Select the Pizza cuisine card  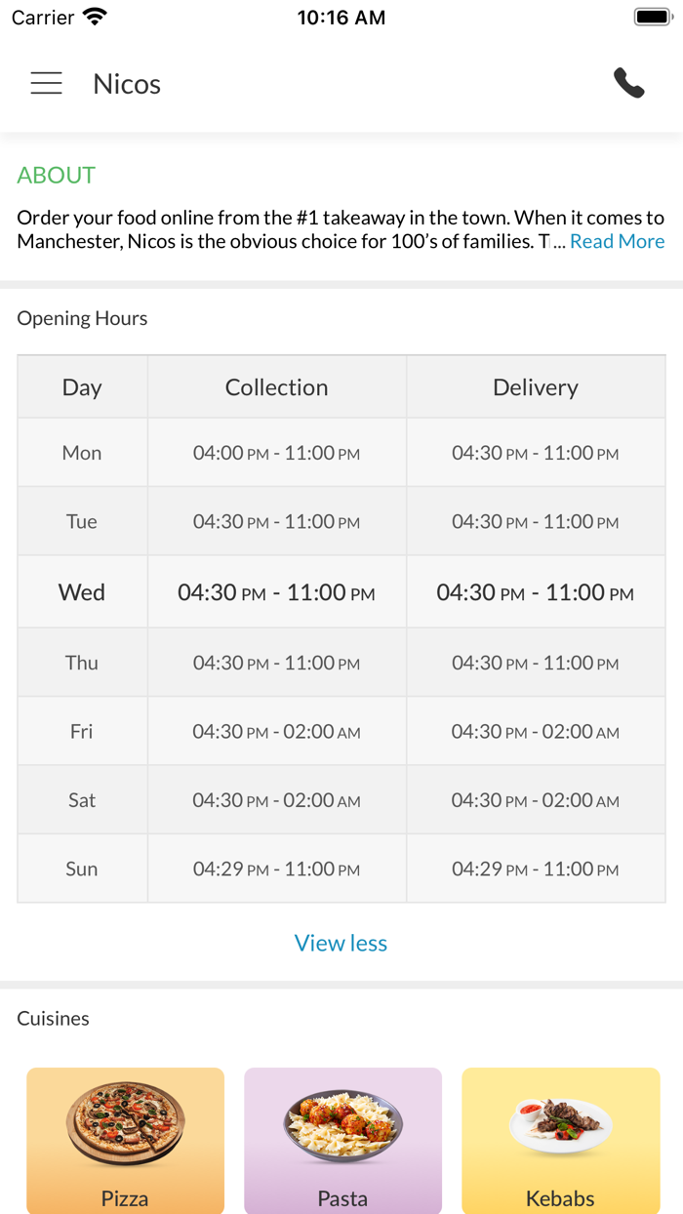(x=125, y=1140)
